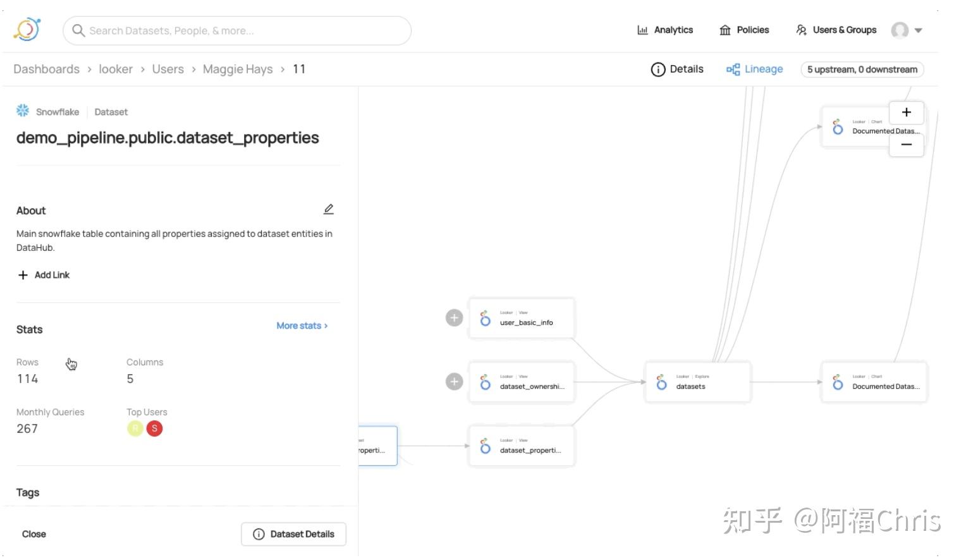Image resolution: width=966 pixels, height=560 pixels.
Task: Switch to the Details tab
Action: (685, 70)
